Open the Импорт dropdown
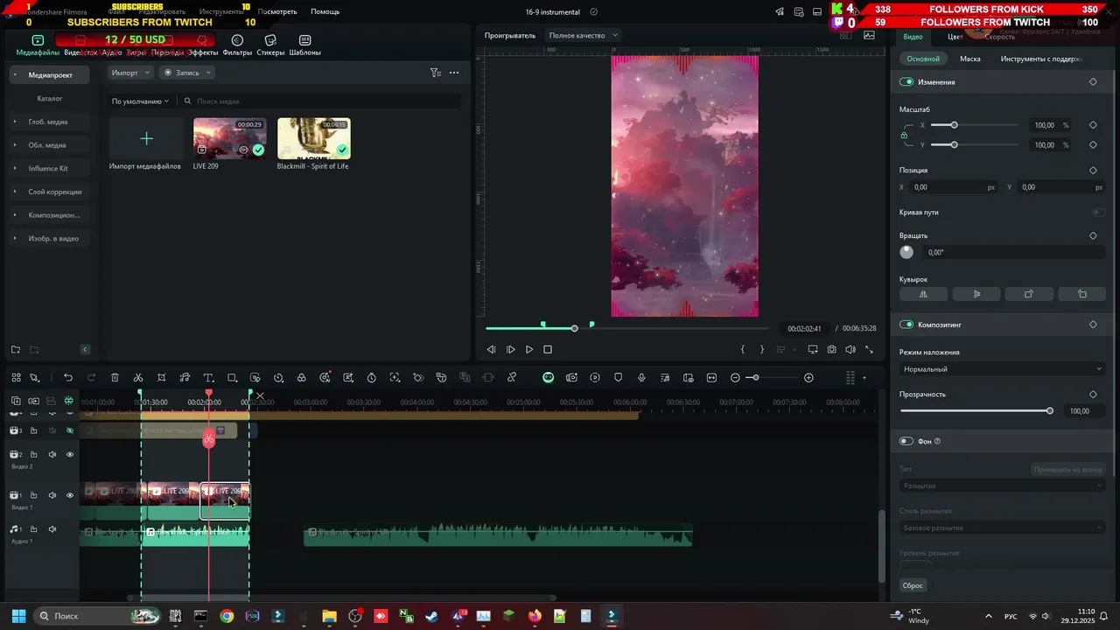The width and height of the screenshot is (1120, 630). tap(130, 73)
